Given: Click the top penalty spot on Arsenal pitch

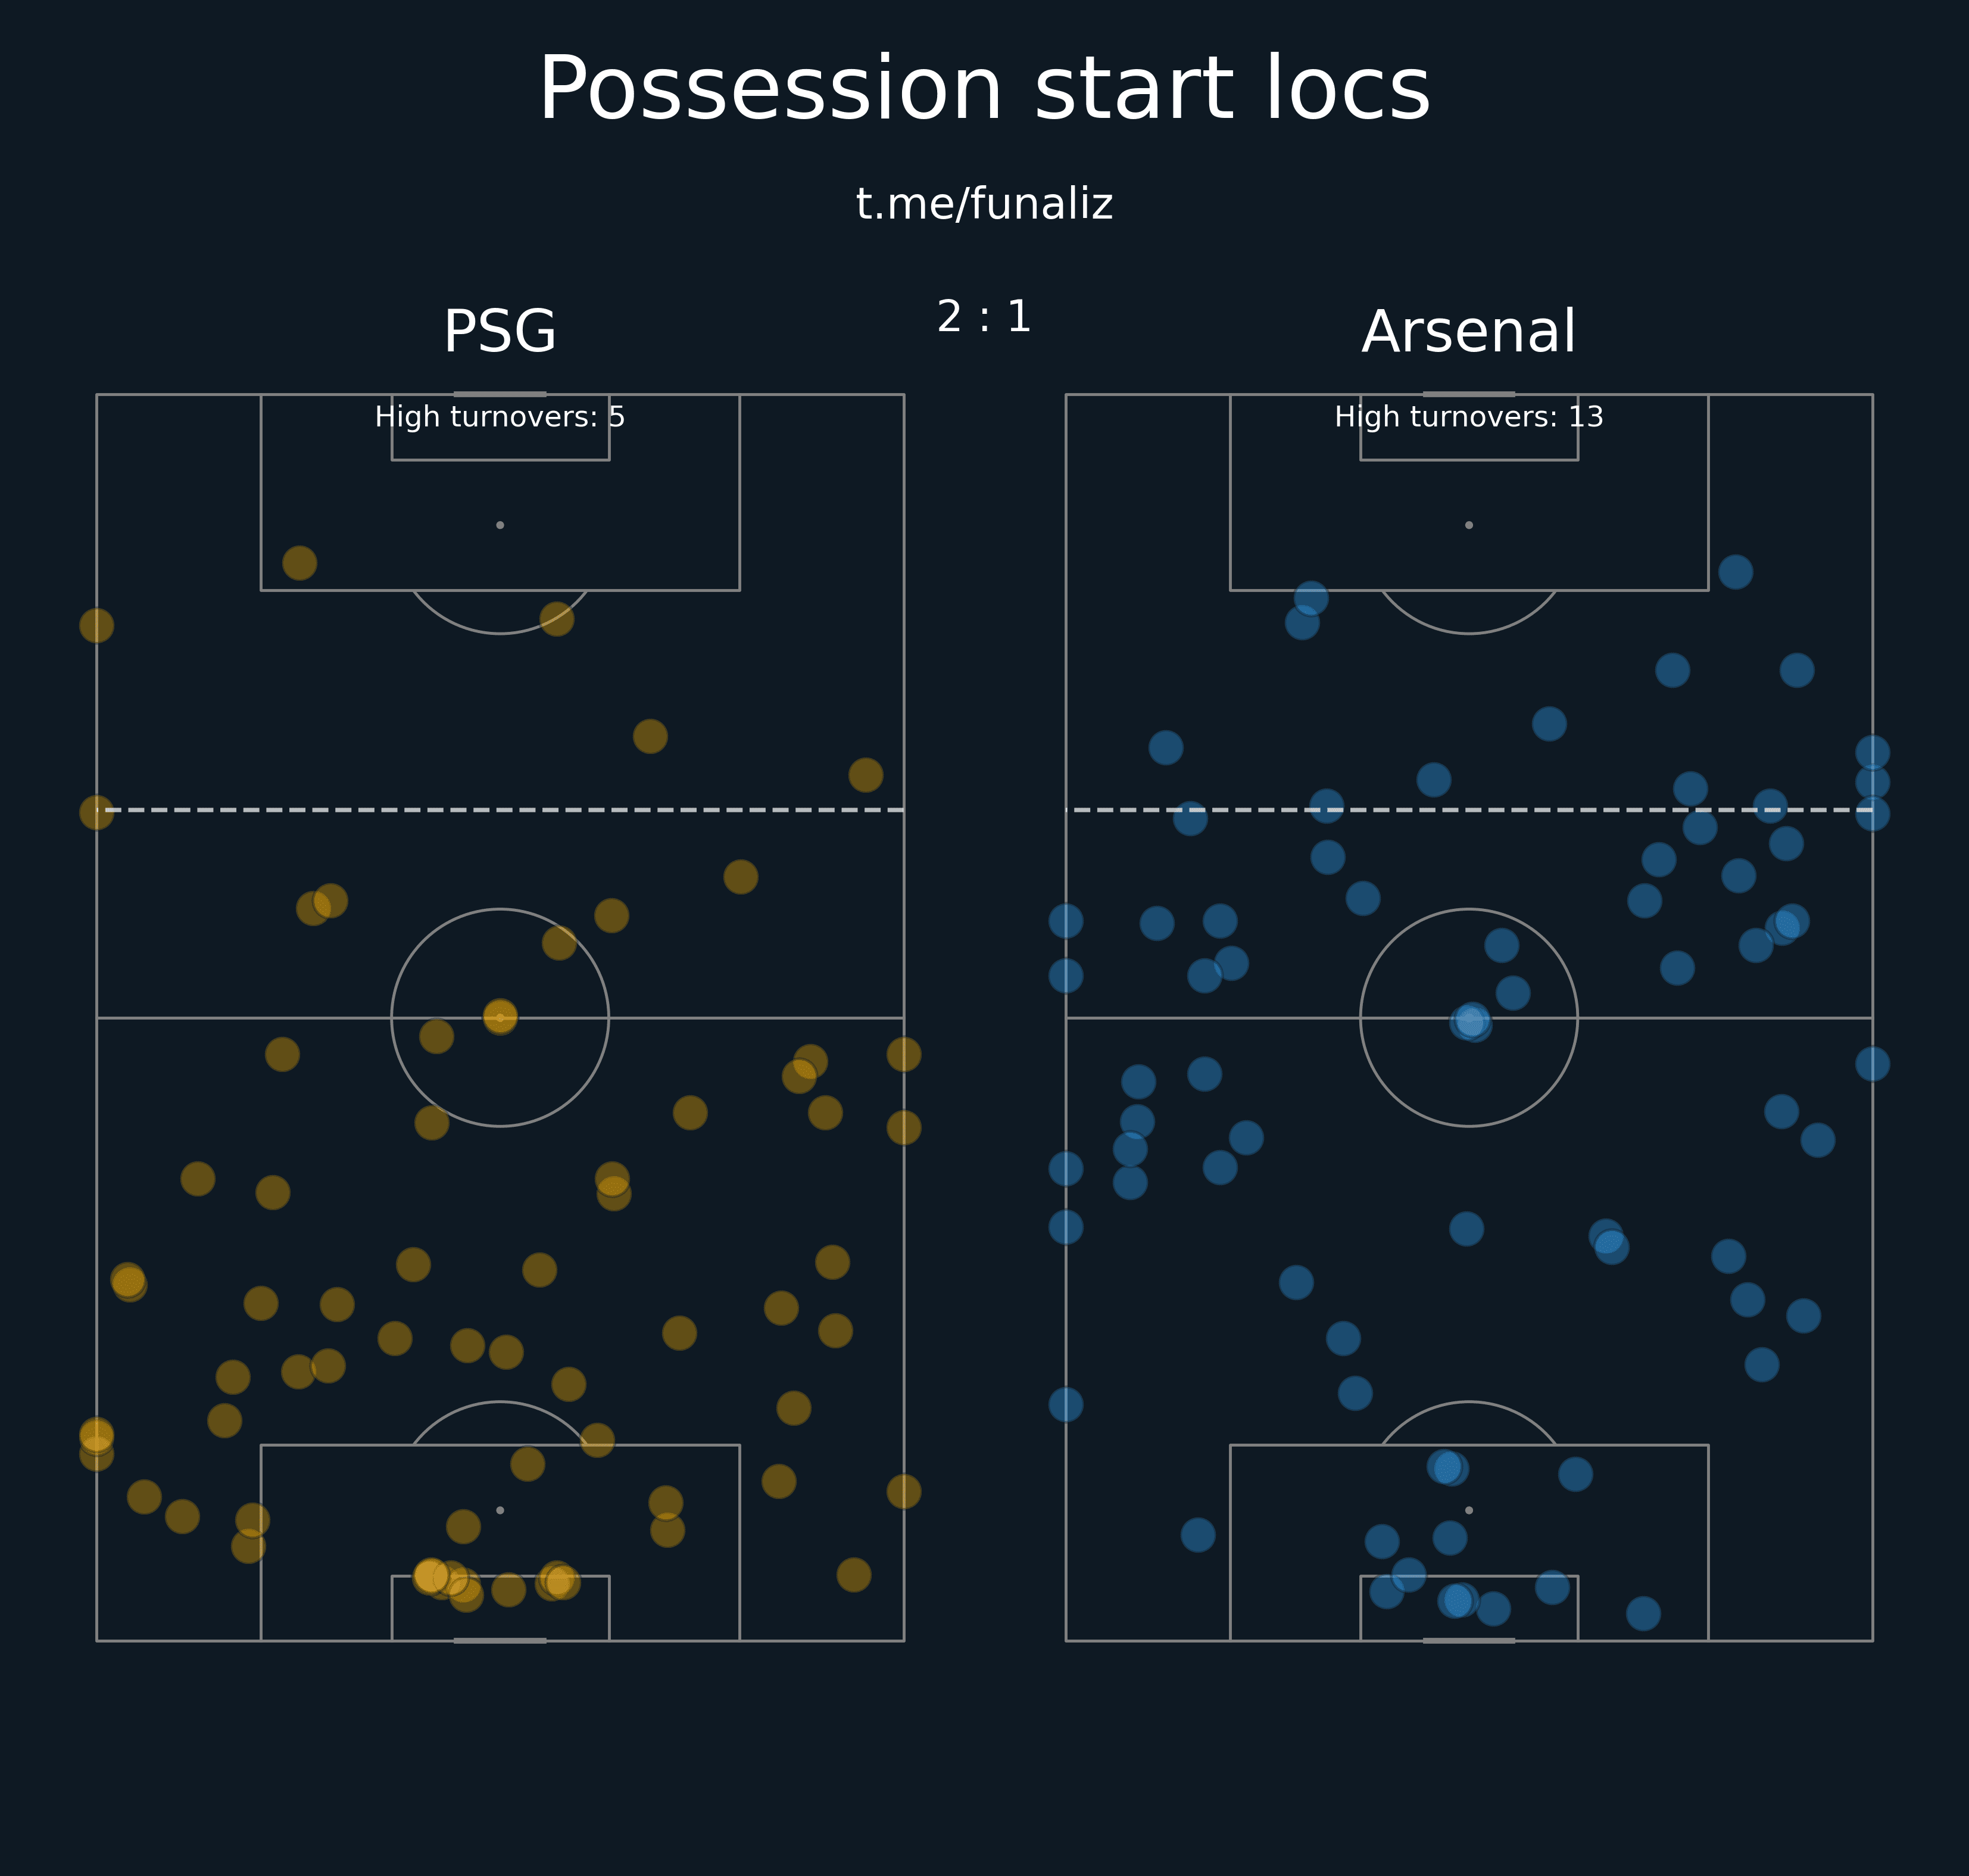Looking at the screenshot, I should tap(1468, 525).
